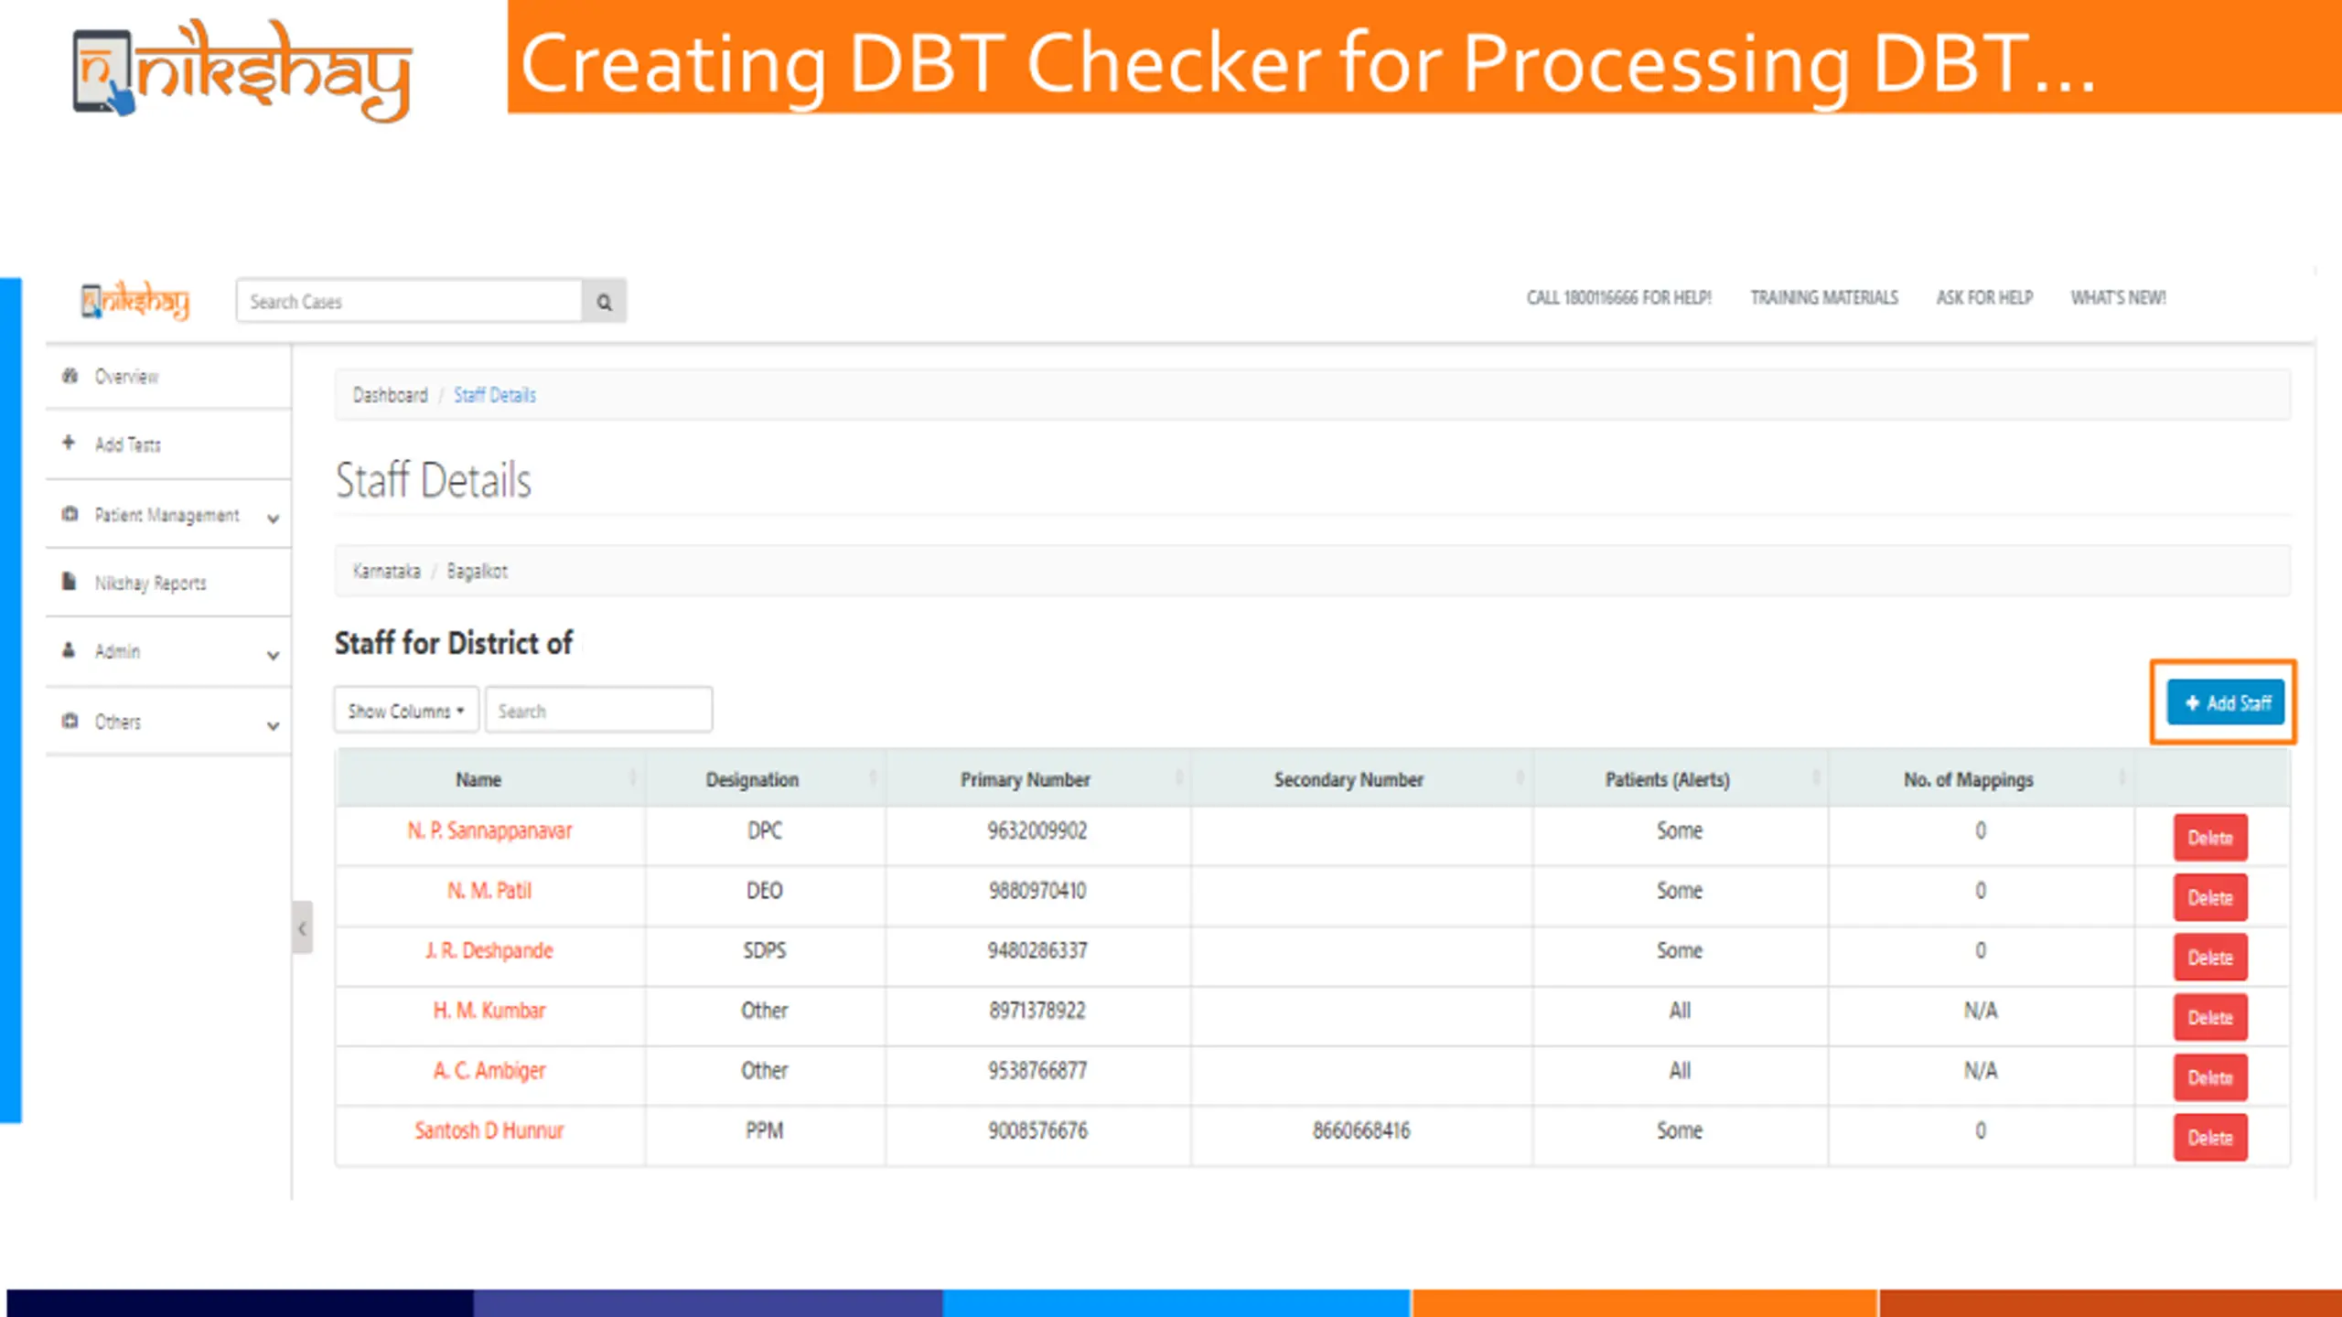Delete staff member A. C. Ambiger
Viewport: 2342px width, 1317px height.
(2210, 1077)
